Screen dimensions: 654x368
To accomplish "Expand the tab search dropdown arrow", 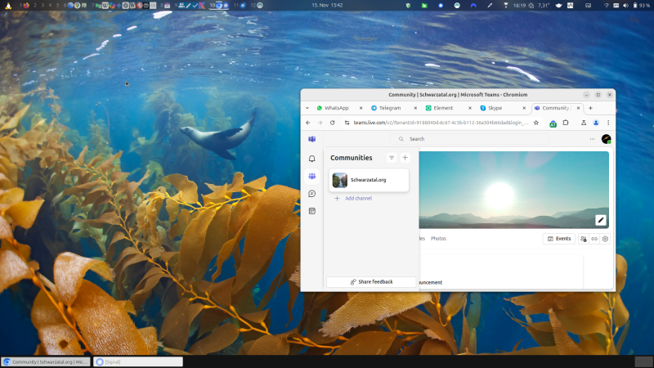I will [307, 108].
